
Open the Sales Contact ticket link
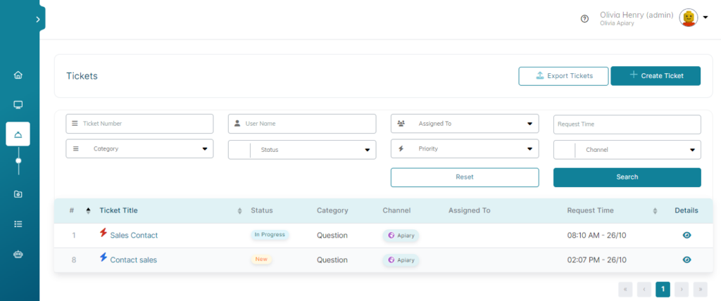(x=134, y=236)
